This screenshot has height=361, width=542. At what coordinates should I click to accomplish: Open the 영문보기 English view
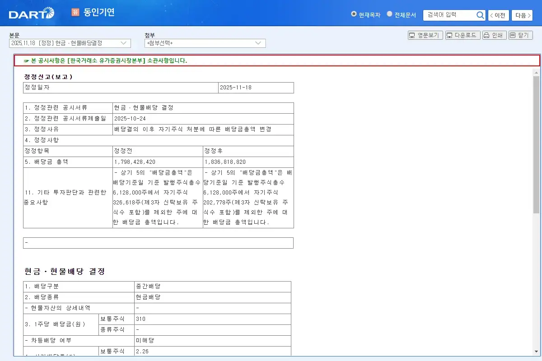coord(425,35)
